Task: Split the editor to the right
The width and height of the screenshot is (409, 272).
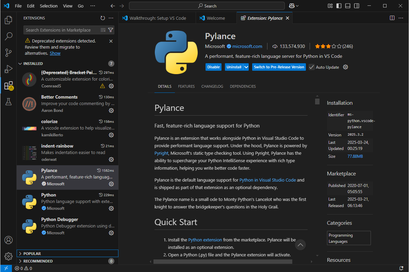Action: pos(392,18)
